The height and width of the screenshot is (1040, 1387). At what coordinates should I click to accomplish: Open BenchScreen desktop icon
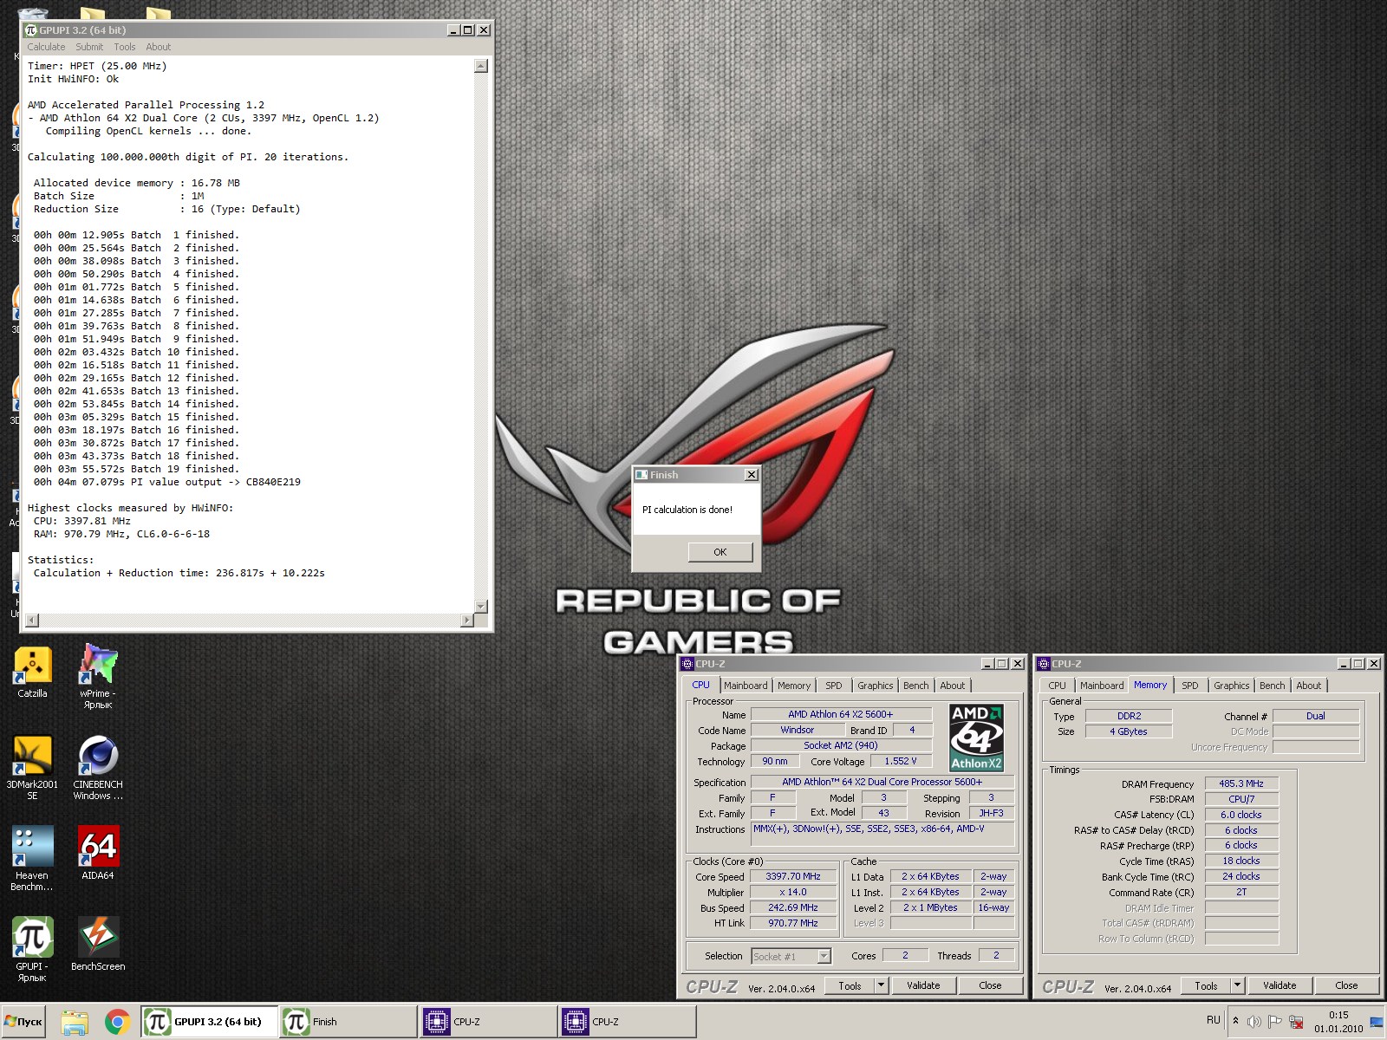[x=98, y=945]
